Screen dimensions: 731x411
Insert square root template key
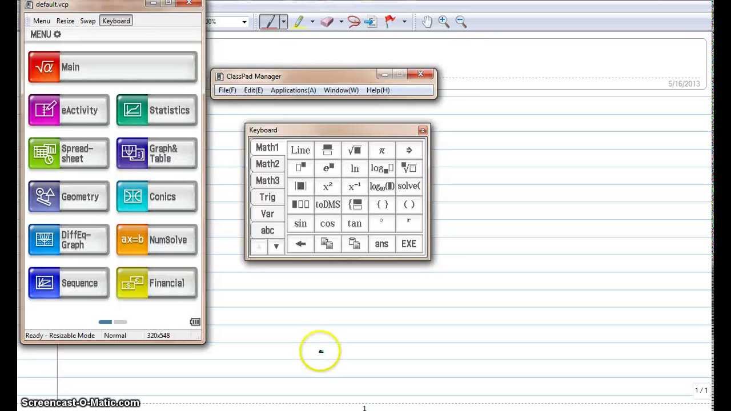(354, 150)
